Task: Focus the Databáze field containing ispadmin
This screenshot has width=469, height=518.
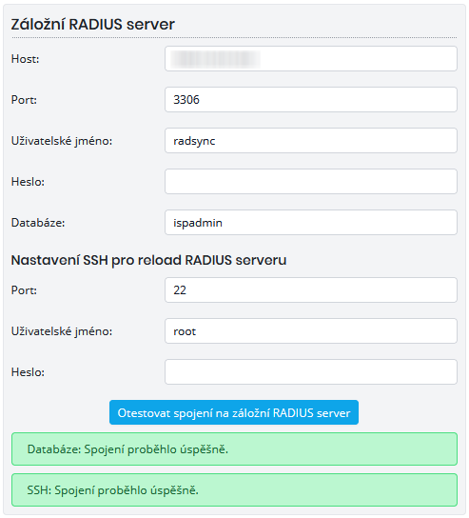Action: 311,223
